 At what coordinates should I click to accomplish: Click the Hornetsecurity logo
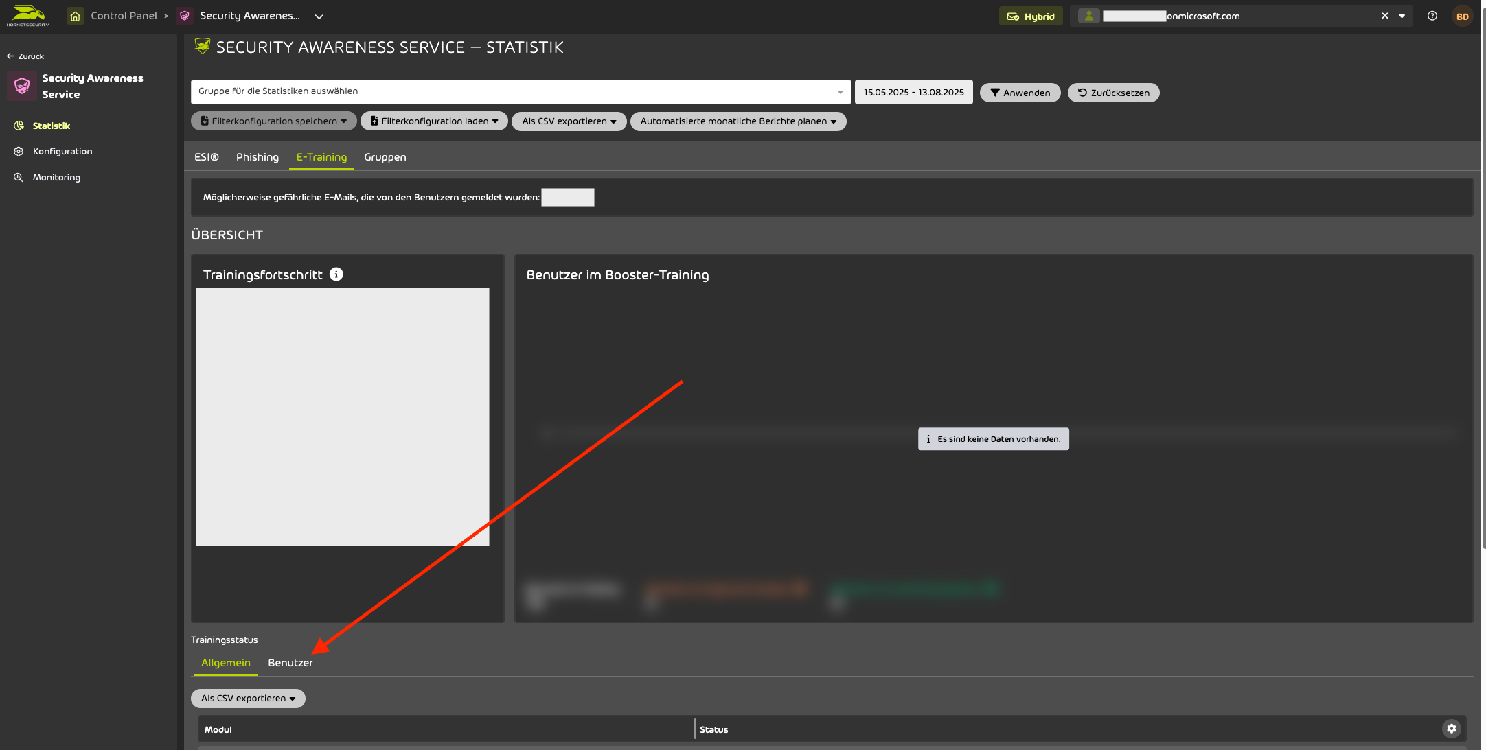[28, 15]
